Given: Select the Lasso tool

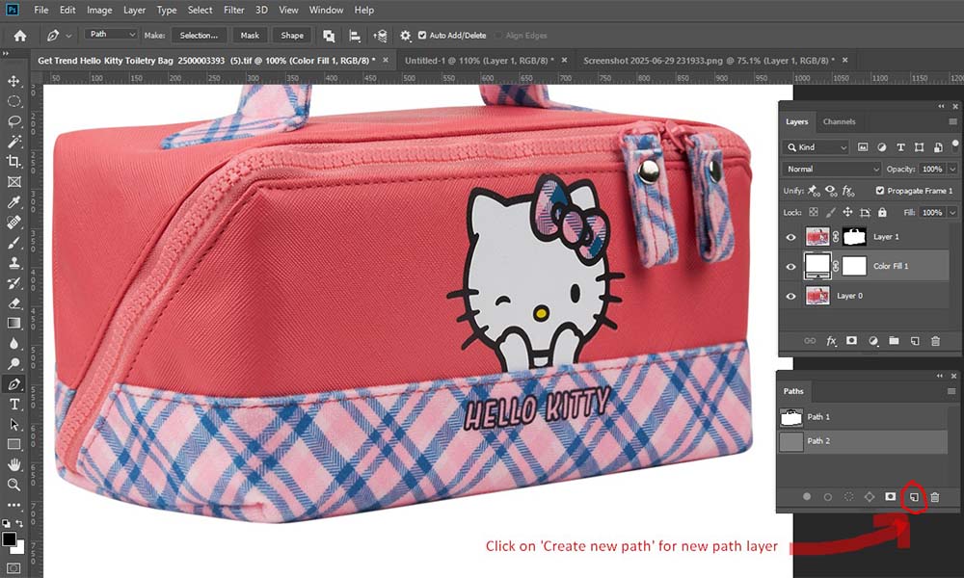Looking at the screenshot, I should tap(13, 121).
